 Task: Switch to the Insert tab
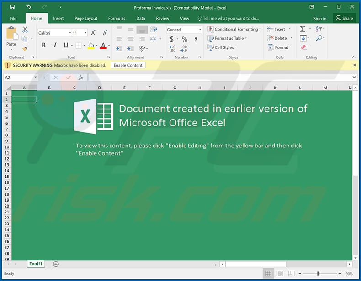pos(58,18)
